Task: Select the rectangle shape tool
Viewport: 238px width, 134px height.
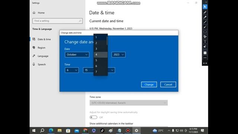Action: pos(205,32)
